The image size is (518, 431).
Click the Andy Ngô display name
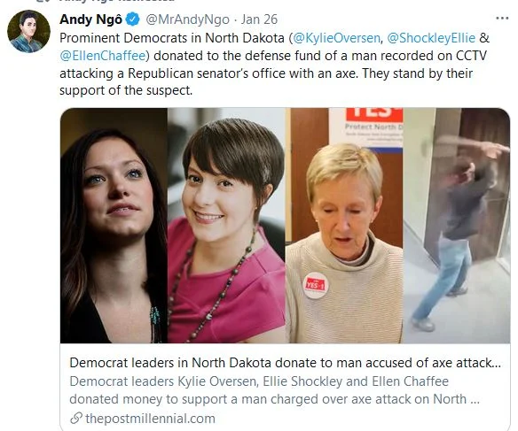coord(90,19)
